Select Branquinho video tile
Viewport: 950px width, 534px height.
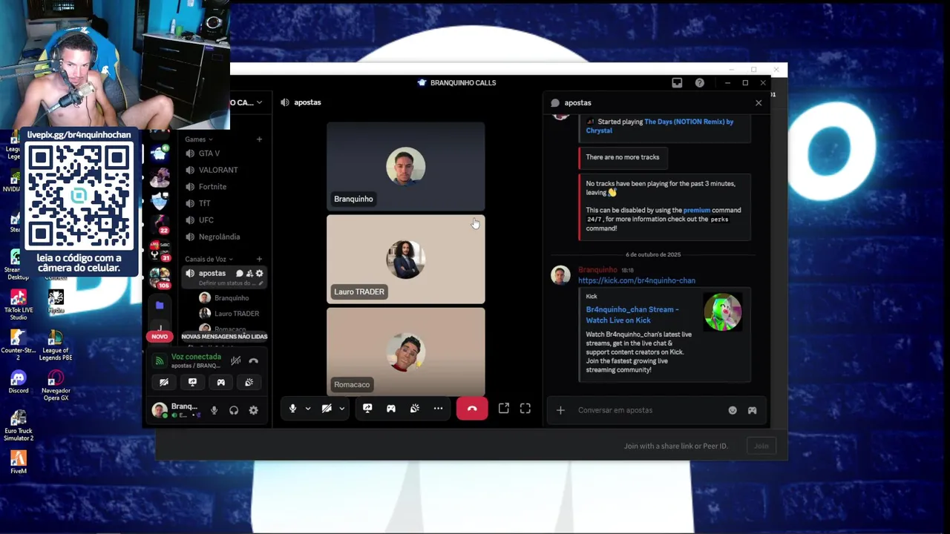tap(406, 166)
